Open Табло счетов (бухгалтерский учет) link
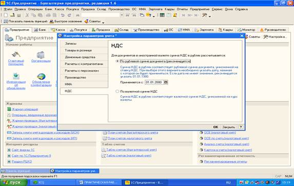This screenshot has width=294, height=186. coord(131,150)
